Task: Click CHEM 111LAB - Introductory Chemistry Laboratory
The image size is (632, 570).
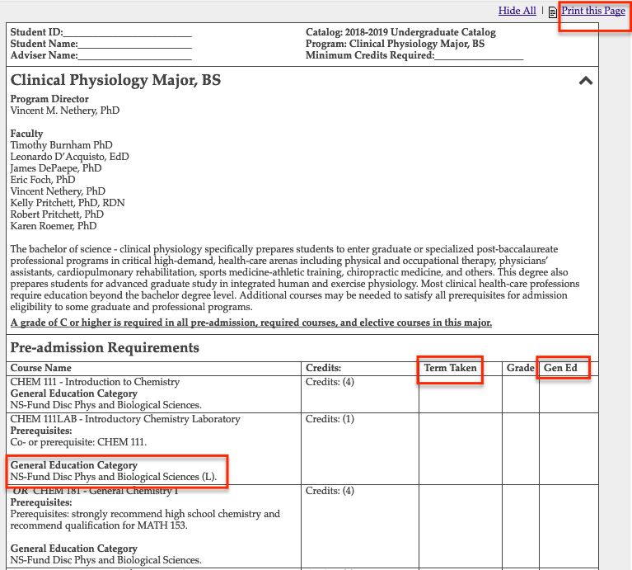Action: click(x=125, y=419)
